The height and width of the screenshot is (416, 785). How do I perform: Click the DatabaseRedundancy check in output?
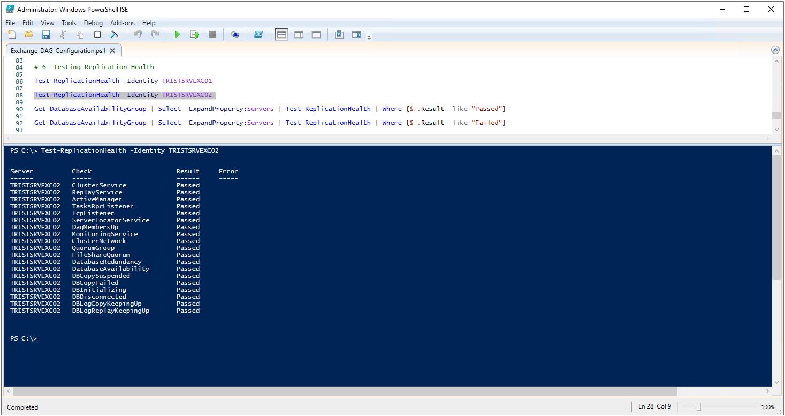tap(107, 262)
